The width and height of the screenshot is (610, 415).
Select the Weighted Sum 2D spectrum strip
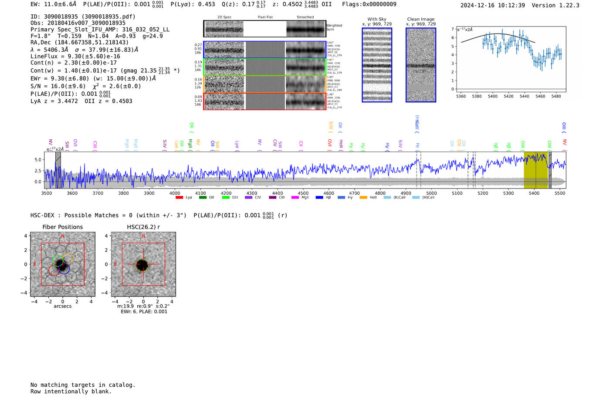(265, 29)
